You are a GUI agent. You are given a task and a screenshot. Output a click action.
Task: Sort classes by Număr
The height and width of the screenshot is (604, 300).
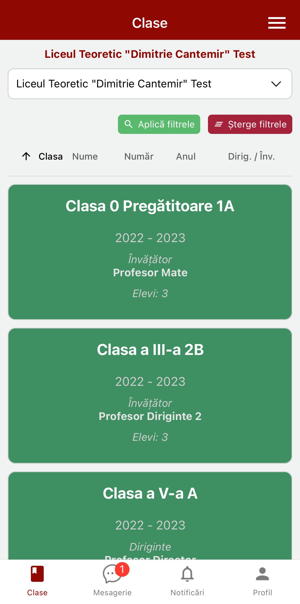tap(139, 156)
